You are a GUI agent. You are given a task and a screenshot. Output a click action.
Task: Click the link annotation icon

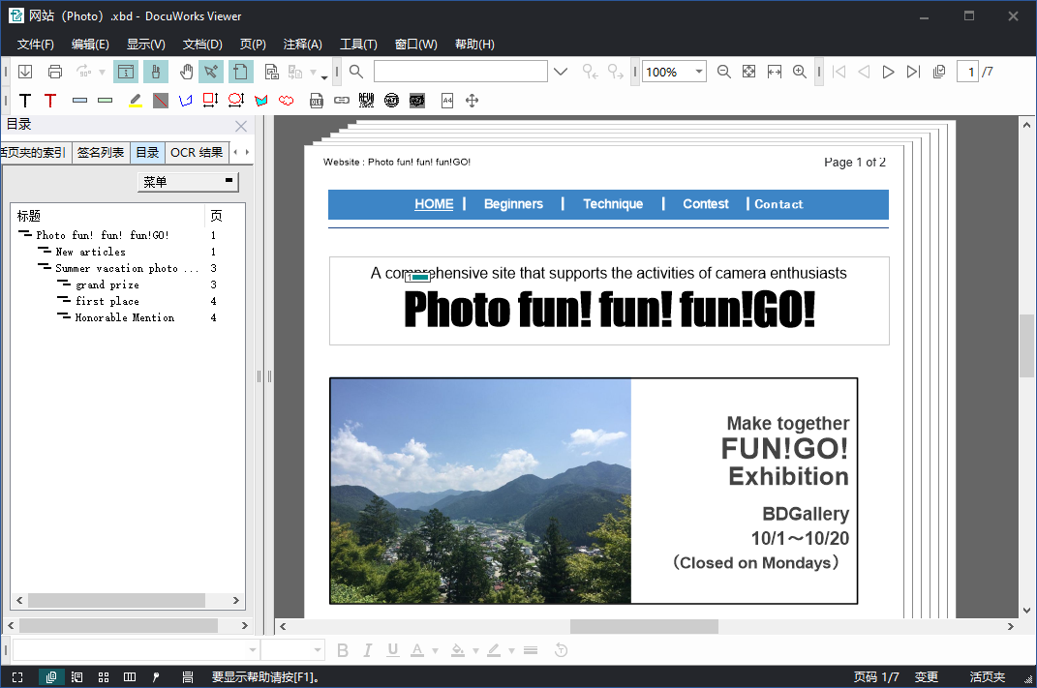(x=341, y=101)
